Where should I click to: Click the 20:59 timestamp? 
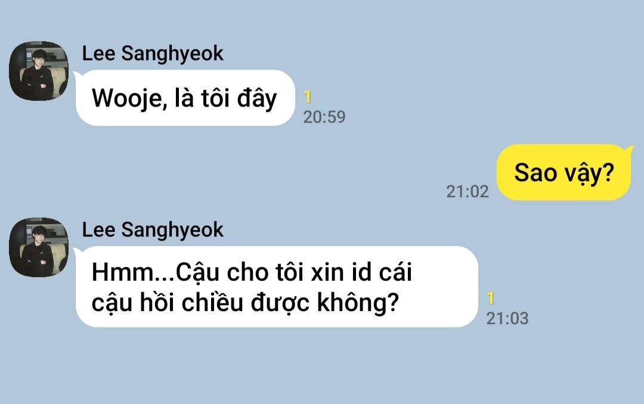click(324, 117)
